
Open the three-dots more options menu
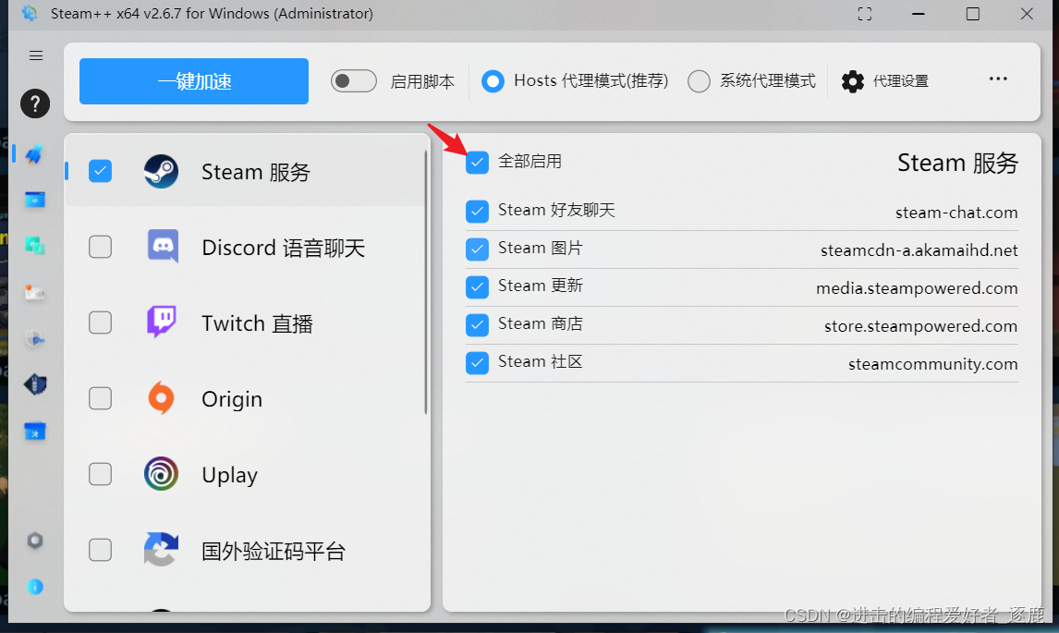[998, 79]
